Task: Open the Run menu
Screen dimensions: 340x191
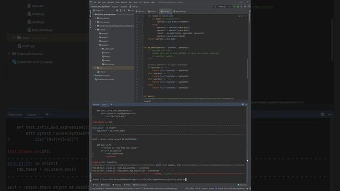Action: 130,2
